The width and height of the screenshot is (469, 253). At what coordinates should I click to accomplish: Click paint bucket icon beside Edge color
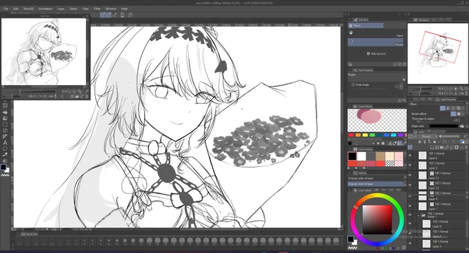pos(462,126)
